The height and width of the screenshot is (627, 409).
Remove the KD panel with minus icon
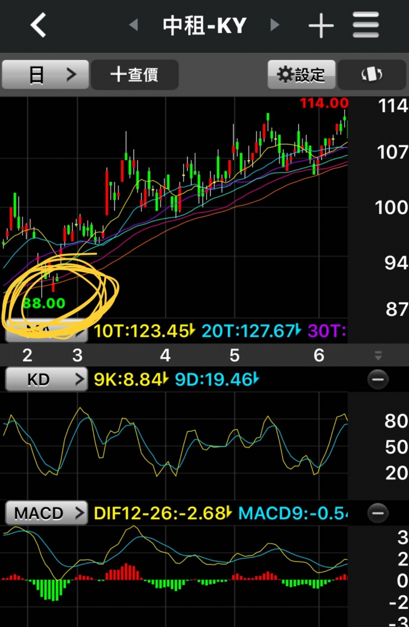click(x=378, y=379)
